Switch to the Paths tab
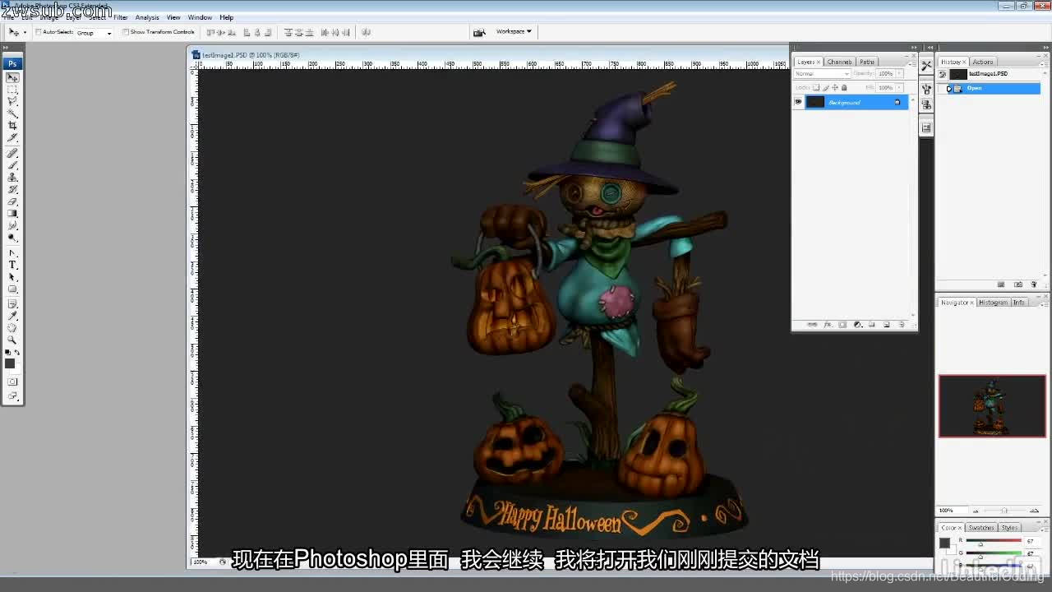1052x592 pixels. 867,62
